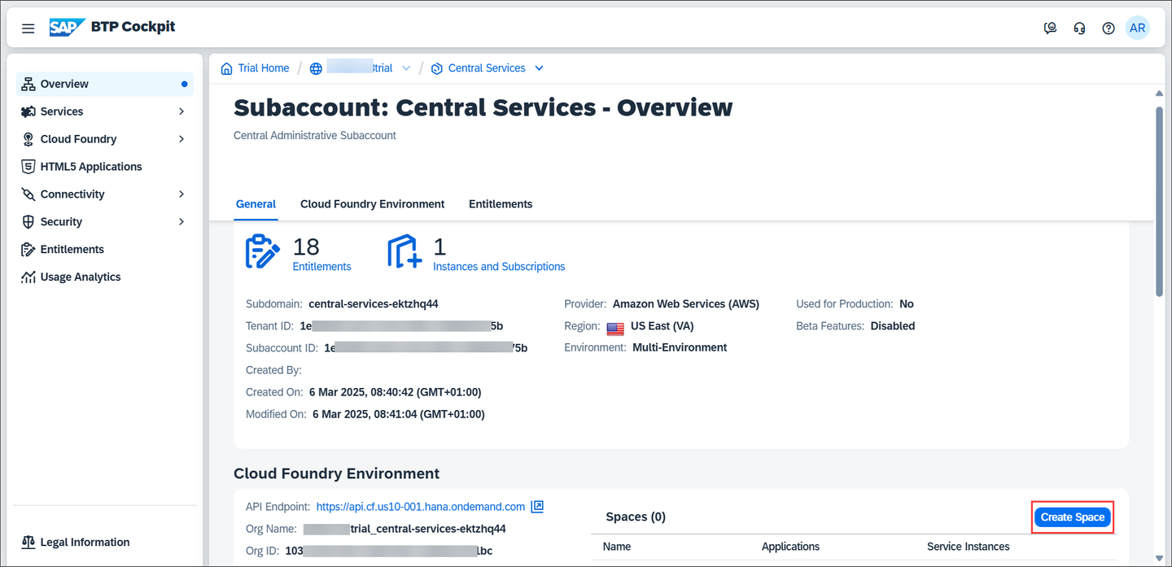1172x567 pixels.
Task: Click the Central Services subaccount breadcrumb icon
Action: [x=437, y=68]
